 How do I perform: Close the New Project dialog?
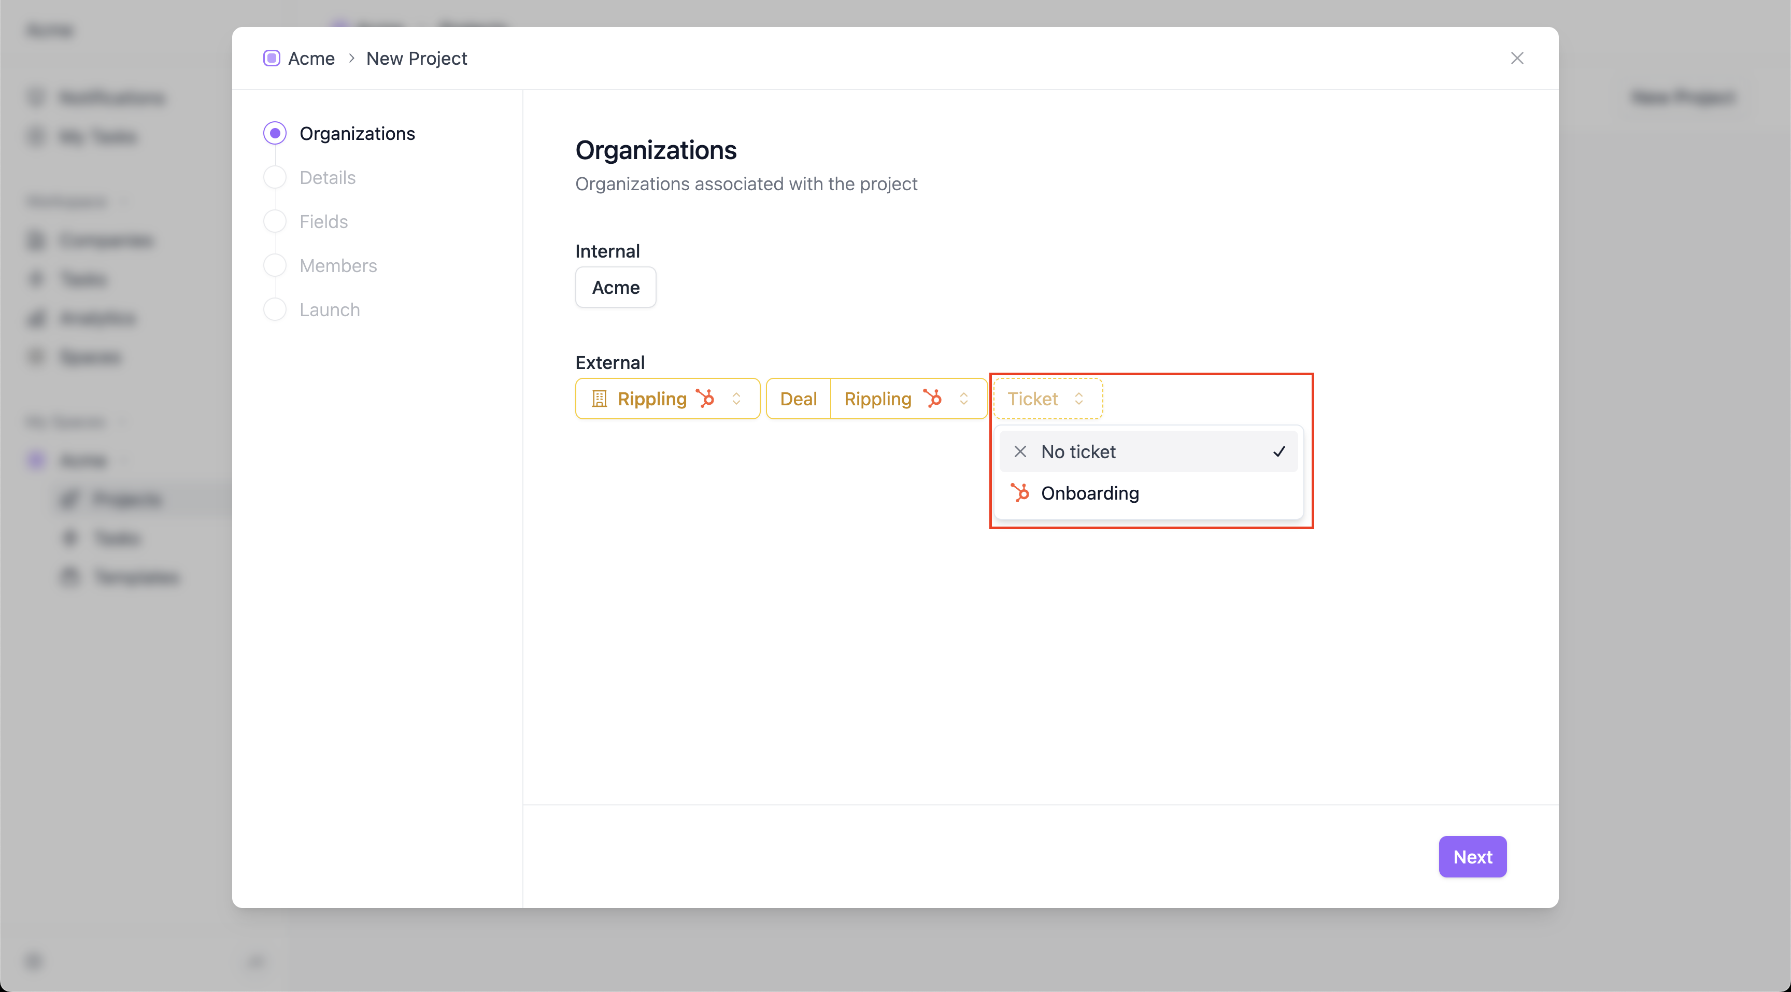pos(1516,59)
